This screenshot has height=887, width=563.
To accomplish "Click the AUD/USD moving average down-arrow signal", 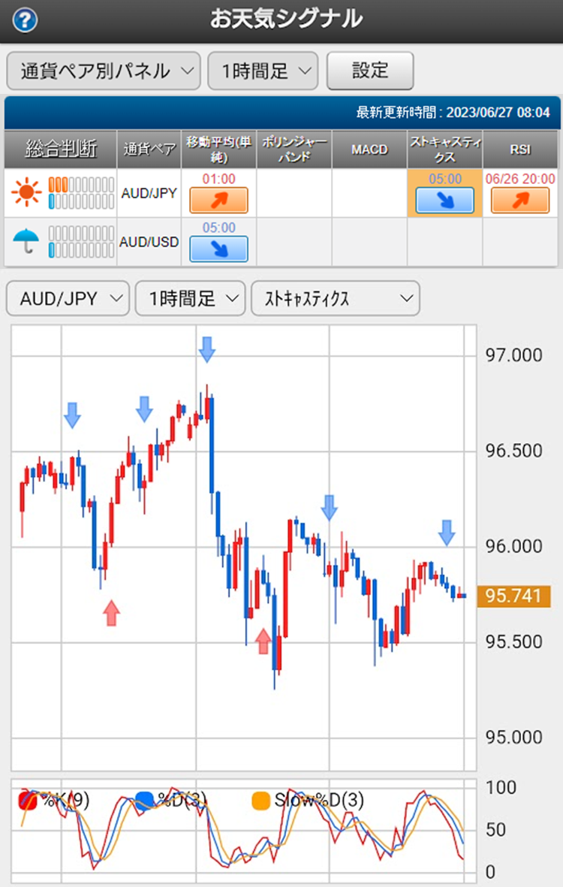I will pyautogui.click(x=218, y=249).
